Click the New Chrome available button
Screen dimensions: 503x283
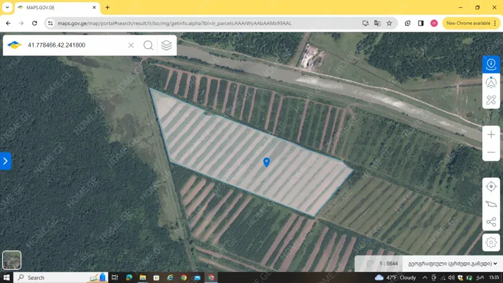[x=471, y=23]
